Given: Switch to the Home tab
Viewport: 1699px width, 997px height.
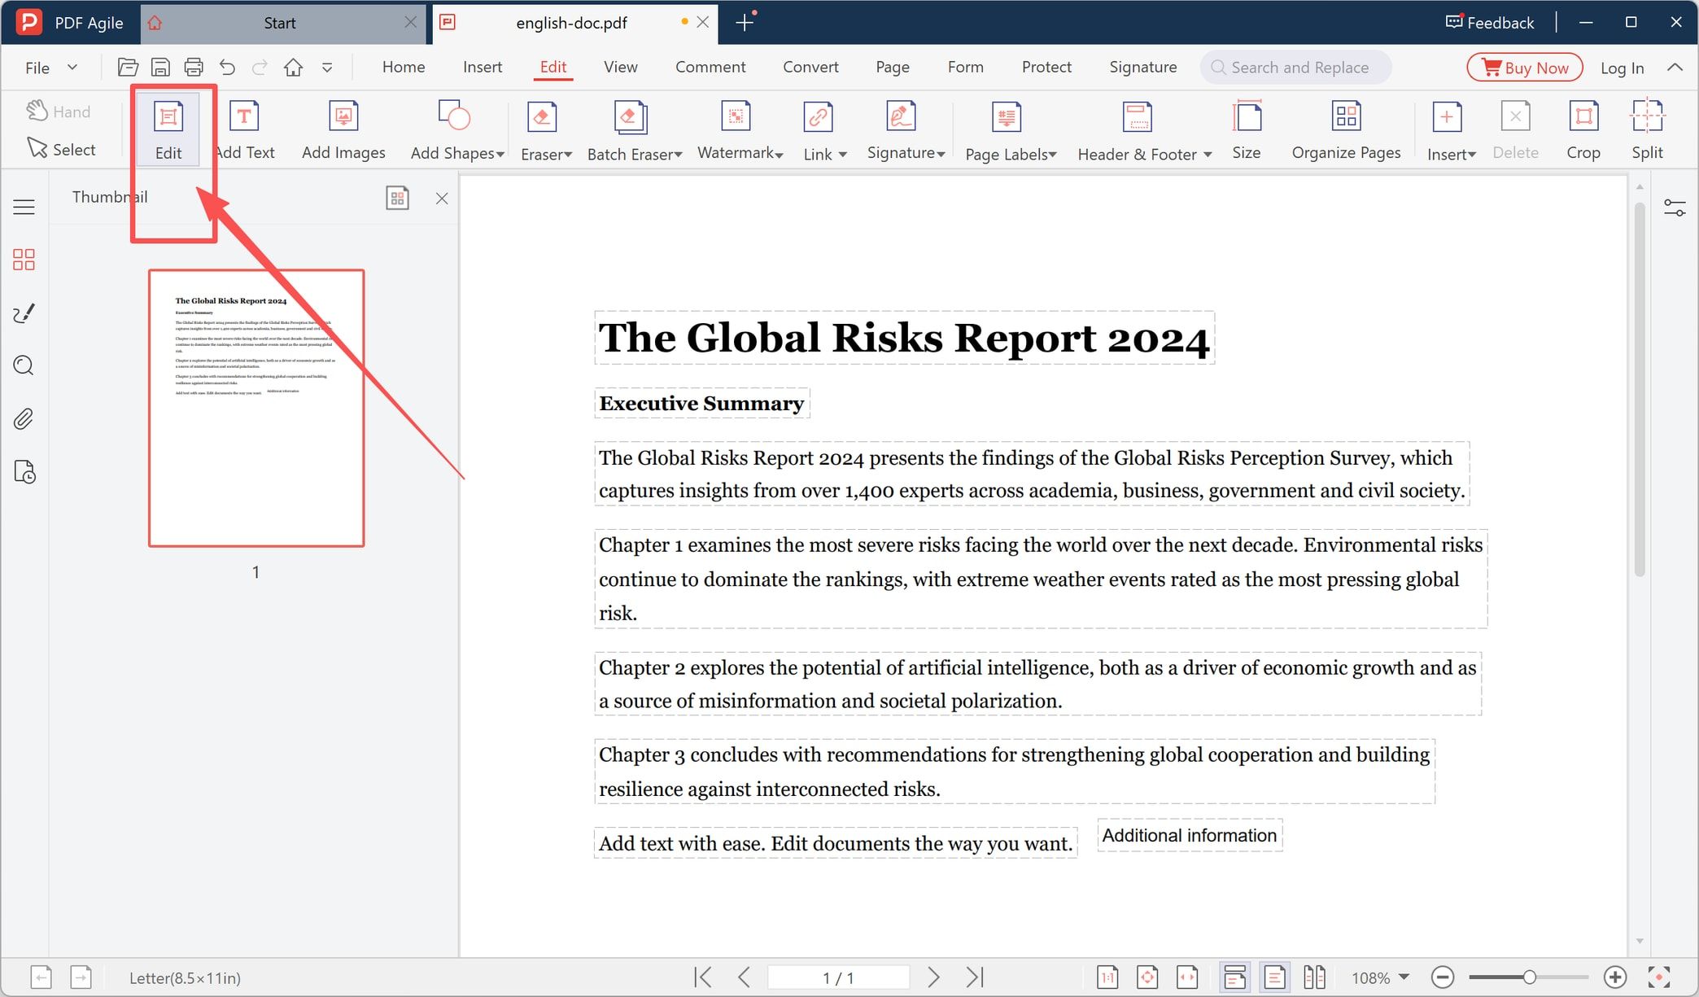Looking at the screenshot, I should tap(404, 68).
